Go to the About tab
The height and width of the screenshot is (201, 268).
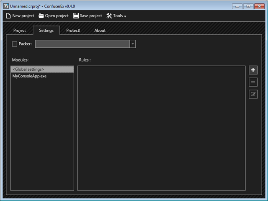pos(100,31)
